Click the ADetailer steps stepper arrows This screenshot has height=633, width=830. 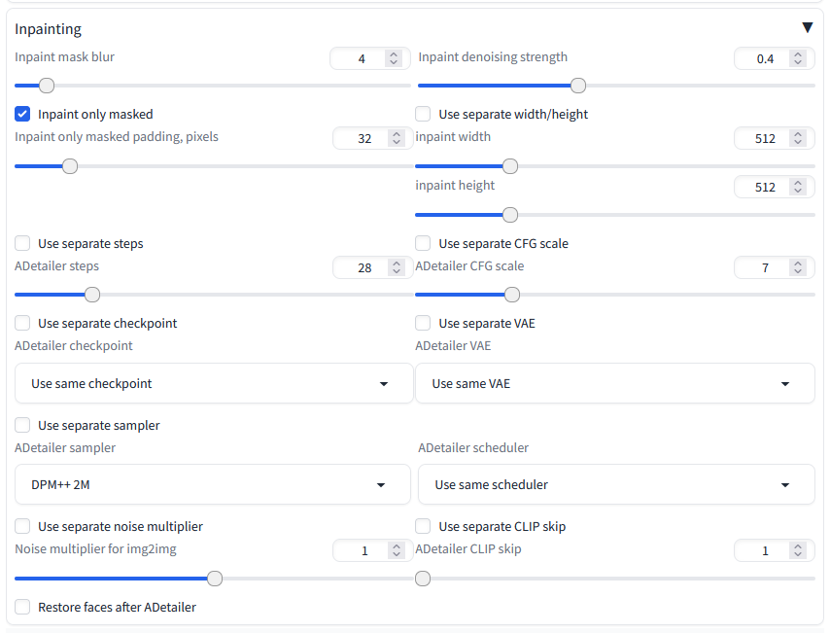point(396,267)
